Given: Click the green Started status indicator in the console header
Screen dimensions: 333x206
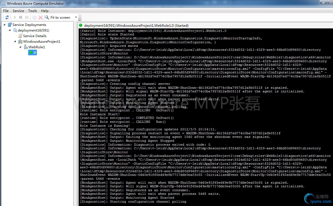Looking at the screenshot, I should [81, 25].
